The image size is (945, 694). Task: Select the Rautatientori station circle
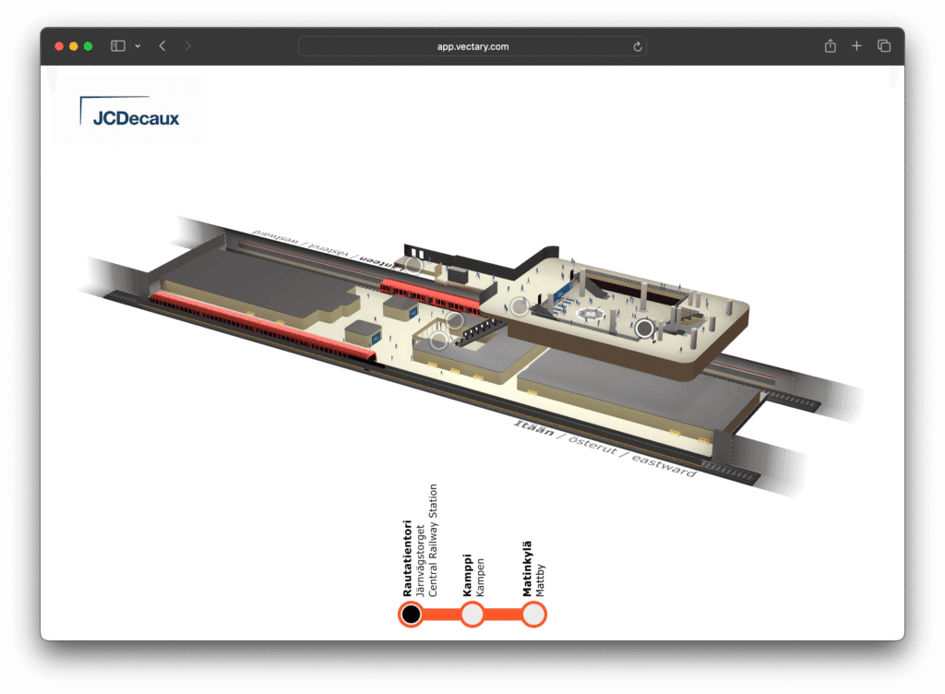coord(412,614)
